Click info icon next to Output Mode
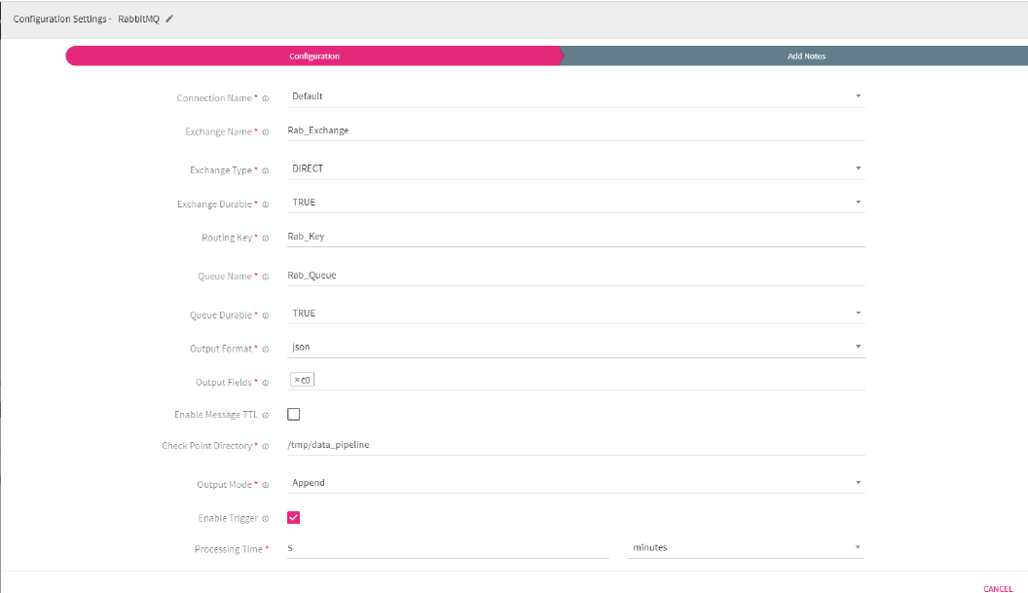The width and height of the screenshot is (1028, 593). [x=266, y=486]
